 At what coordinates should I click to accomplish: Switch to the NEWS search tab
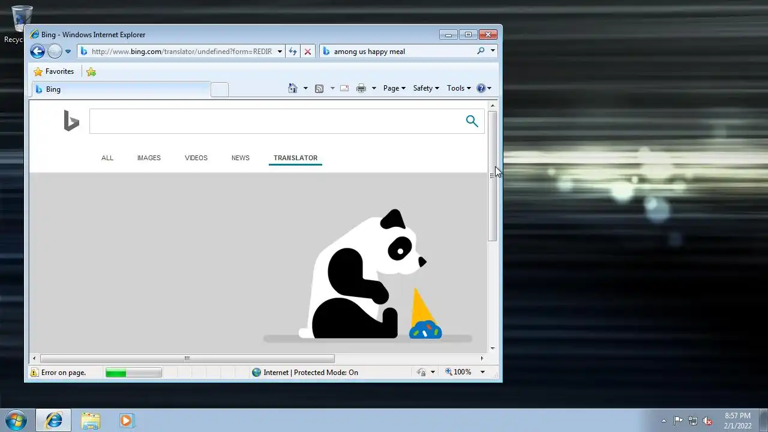(241, 158)
